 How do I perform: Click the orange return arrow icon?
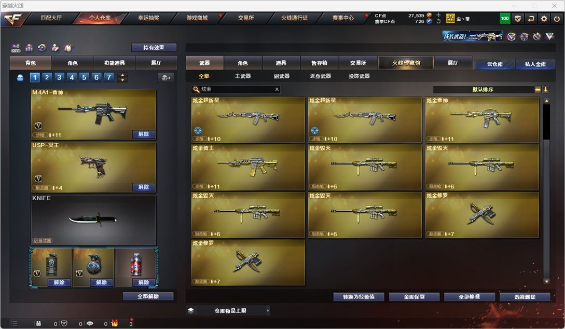tap(531, 18)
